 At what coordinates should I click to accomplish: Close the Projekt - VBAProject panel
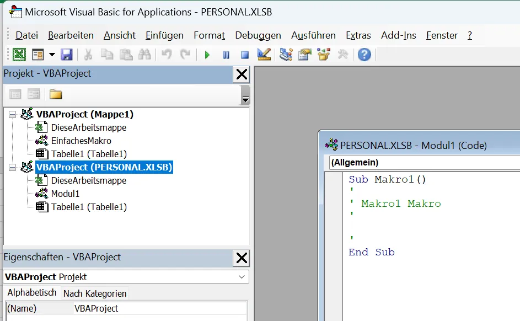(x=242, y=74)
